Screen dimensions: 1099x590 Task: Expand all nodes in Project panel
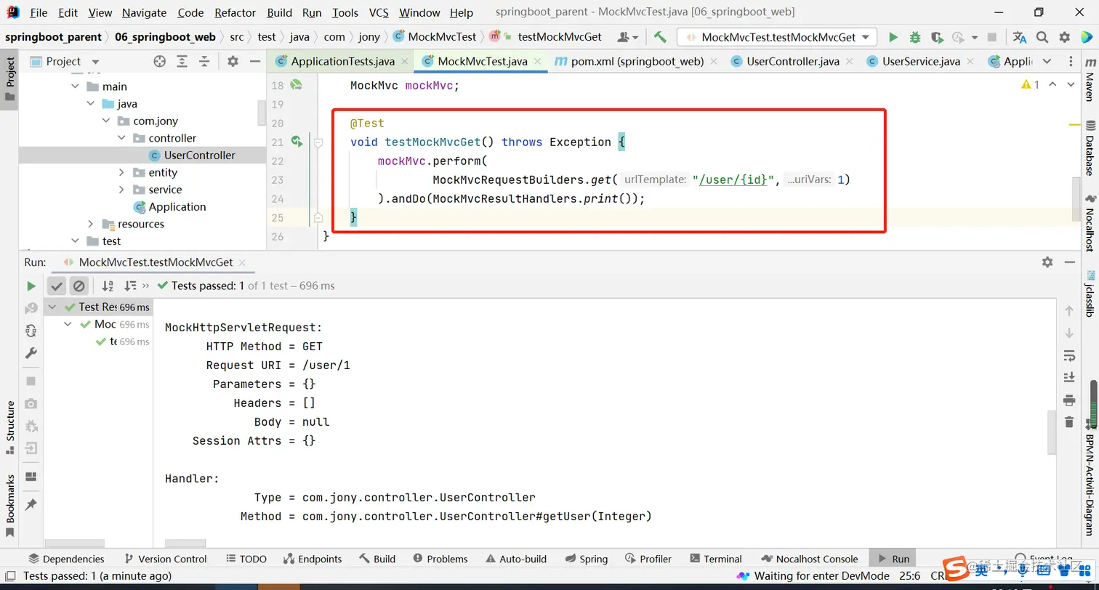[x=182, y=62]
